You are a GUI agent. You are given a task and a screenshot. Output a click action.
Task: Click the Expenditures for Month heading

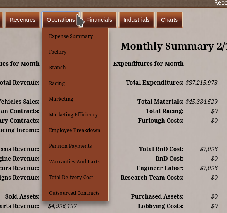click(149, 64)
